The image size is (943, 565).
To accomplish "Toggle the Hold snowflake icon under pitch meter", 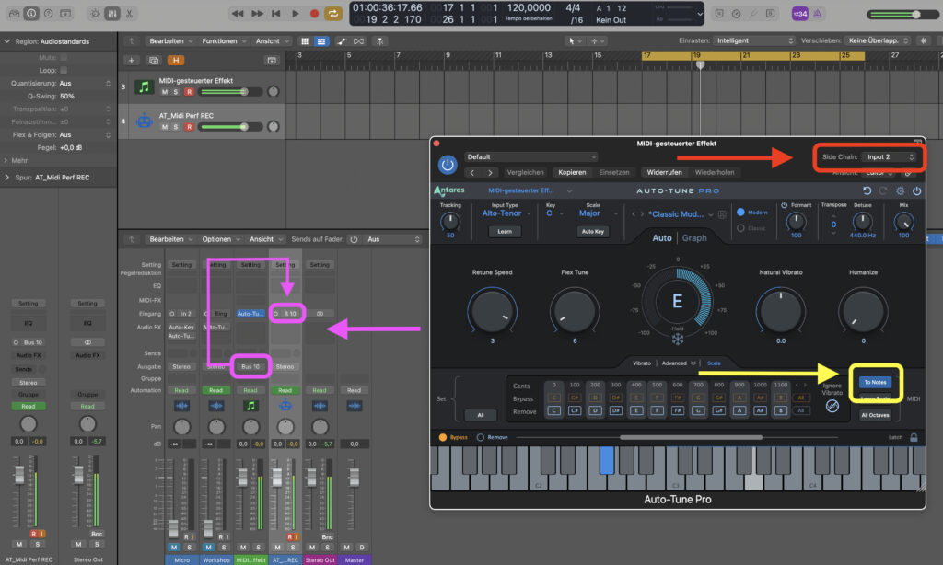I will tap(678, 340).
